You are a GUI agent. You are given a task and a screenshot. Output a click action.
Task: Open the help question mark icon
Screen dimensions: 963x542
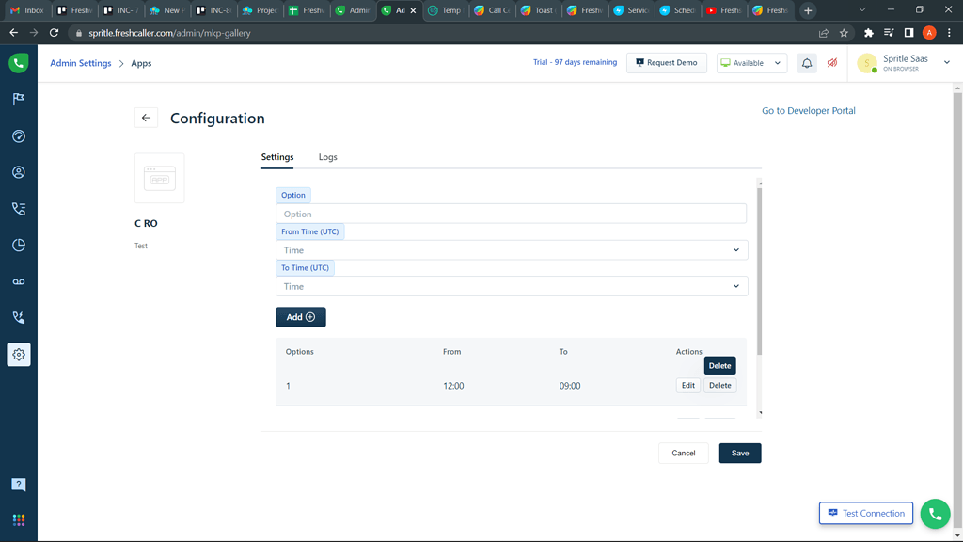[x=19, y=484]
